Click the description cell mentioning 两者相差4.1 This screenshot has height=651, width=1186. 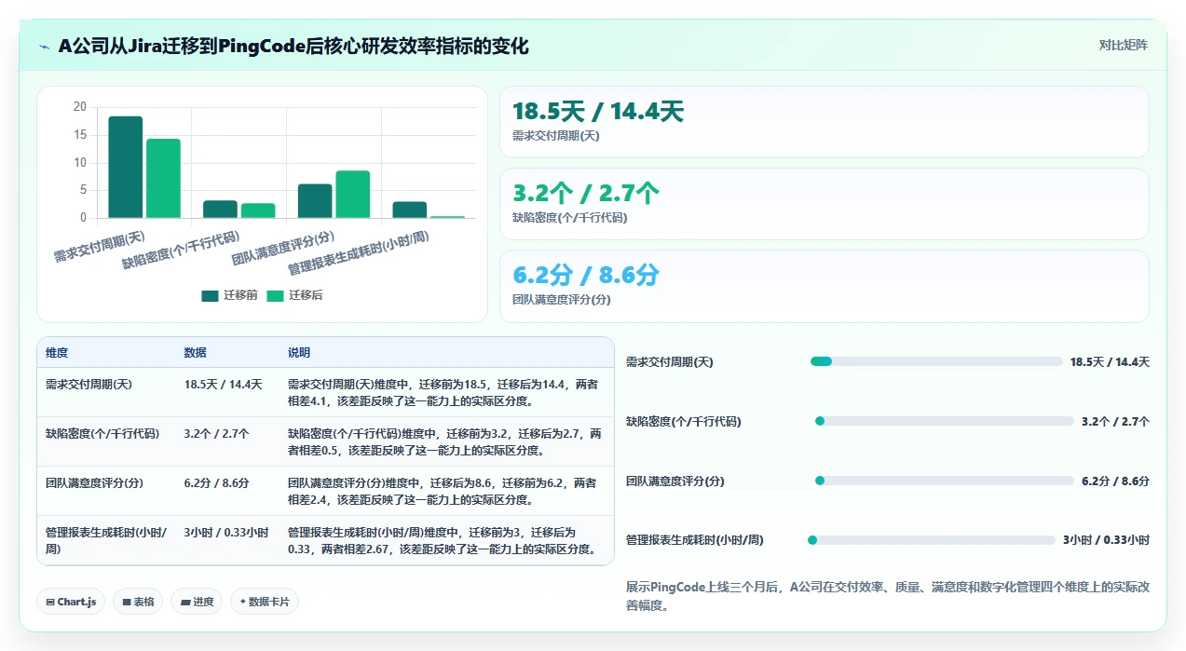[x=444, y=392]
